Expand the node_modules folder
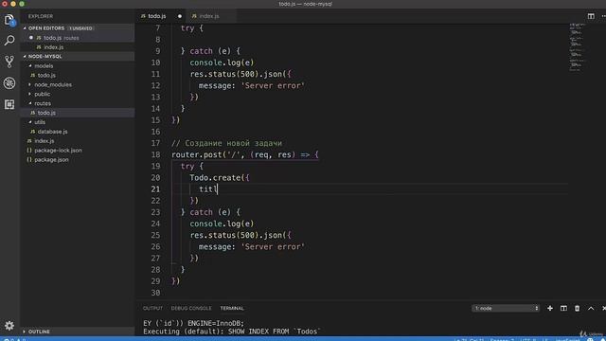Screen dimensions: 606x341 pos(53,84)
